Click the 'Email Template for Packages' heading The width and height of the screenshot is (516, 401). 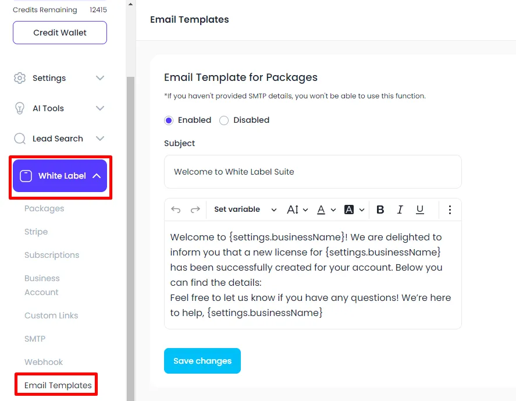click(x=241, y=77)
